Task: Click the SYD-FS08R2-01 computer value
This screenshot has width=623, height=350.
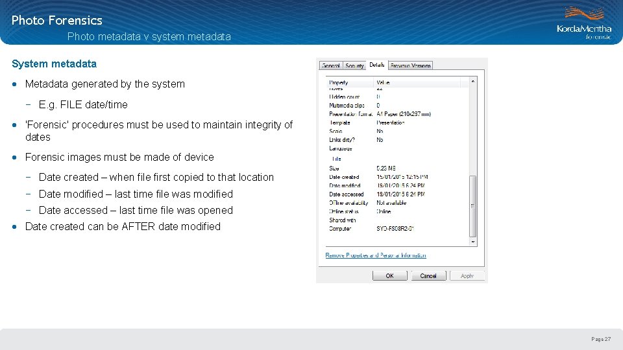Action: 395,229
